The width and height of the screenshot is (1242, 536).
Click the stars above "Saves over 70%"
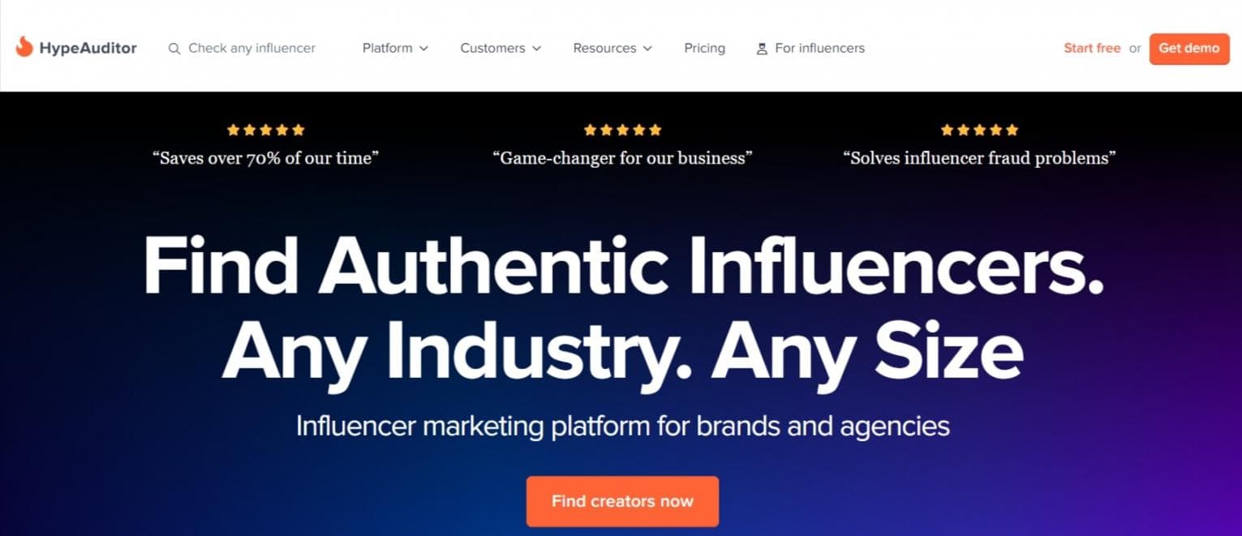(265, 130)
